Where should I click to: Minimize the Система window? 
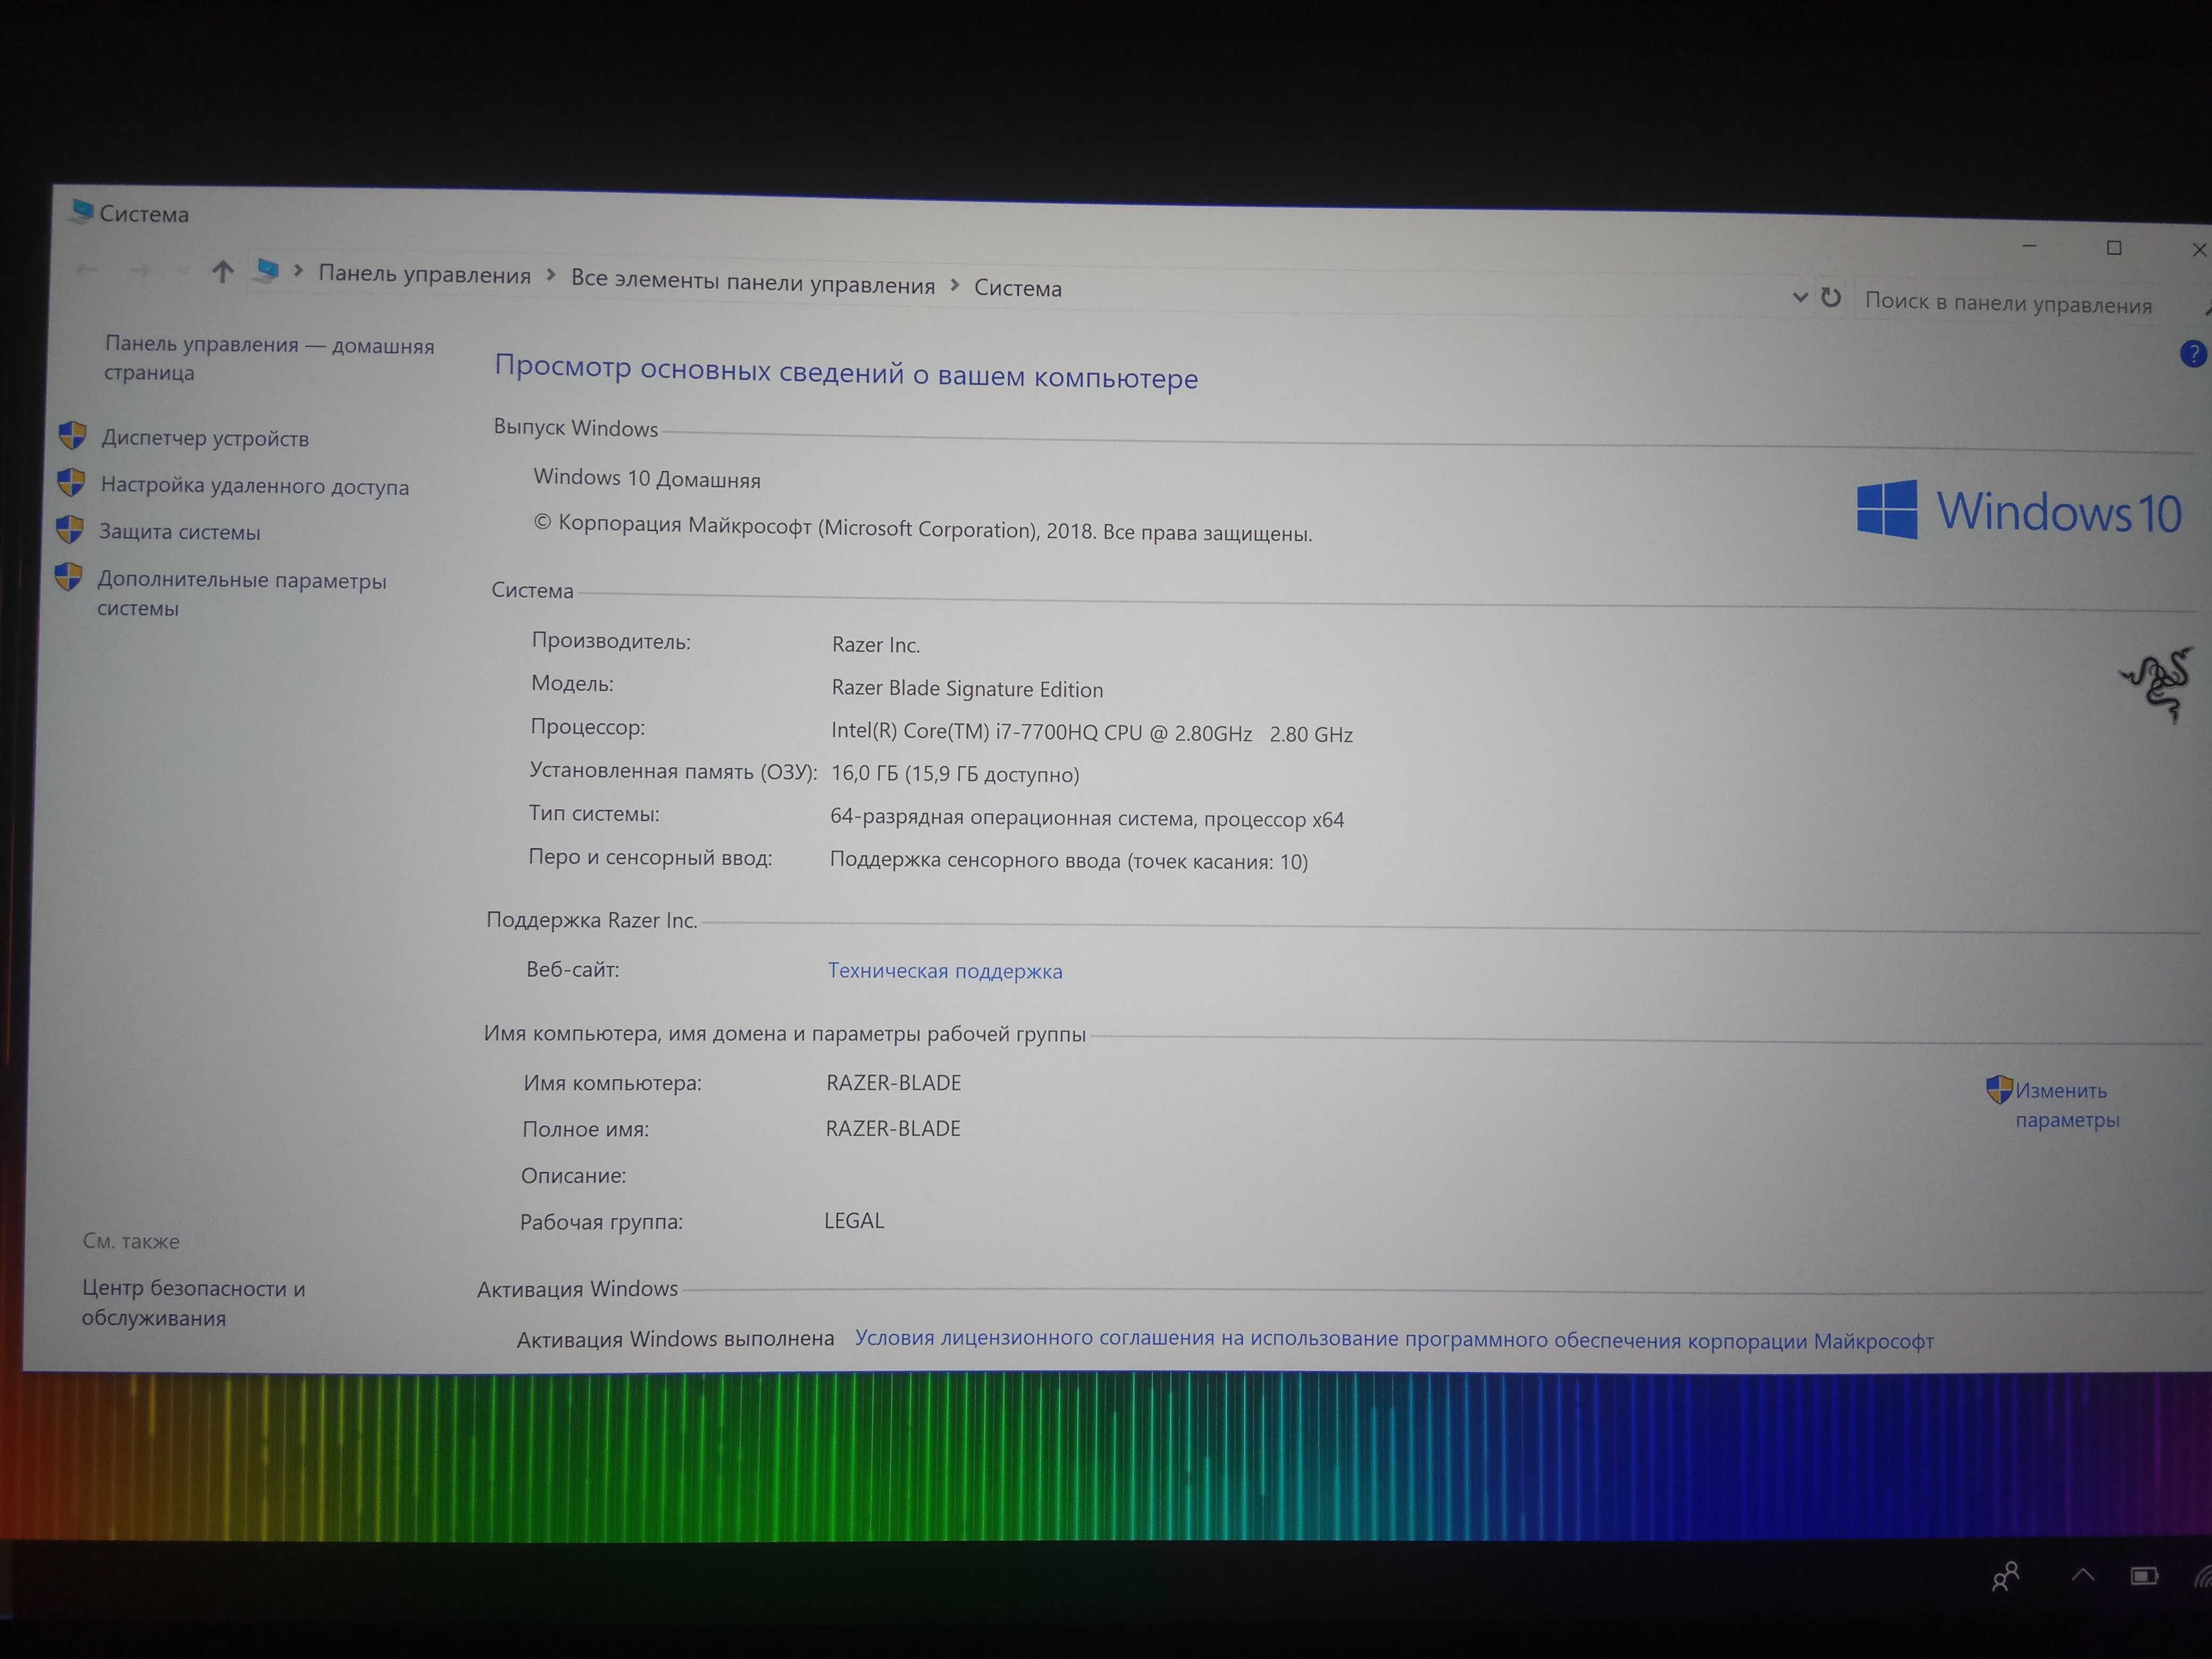[2030, 245]
